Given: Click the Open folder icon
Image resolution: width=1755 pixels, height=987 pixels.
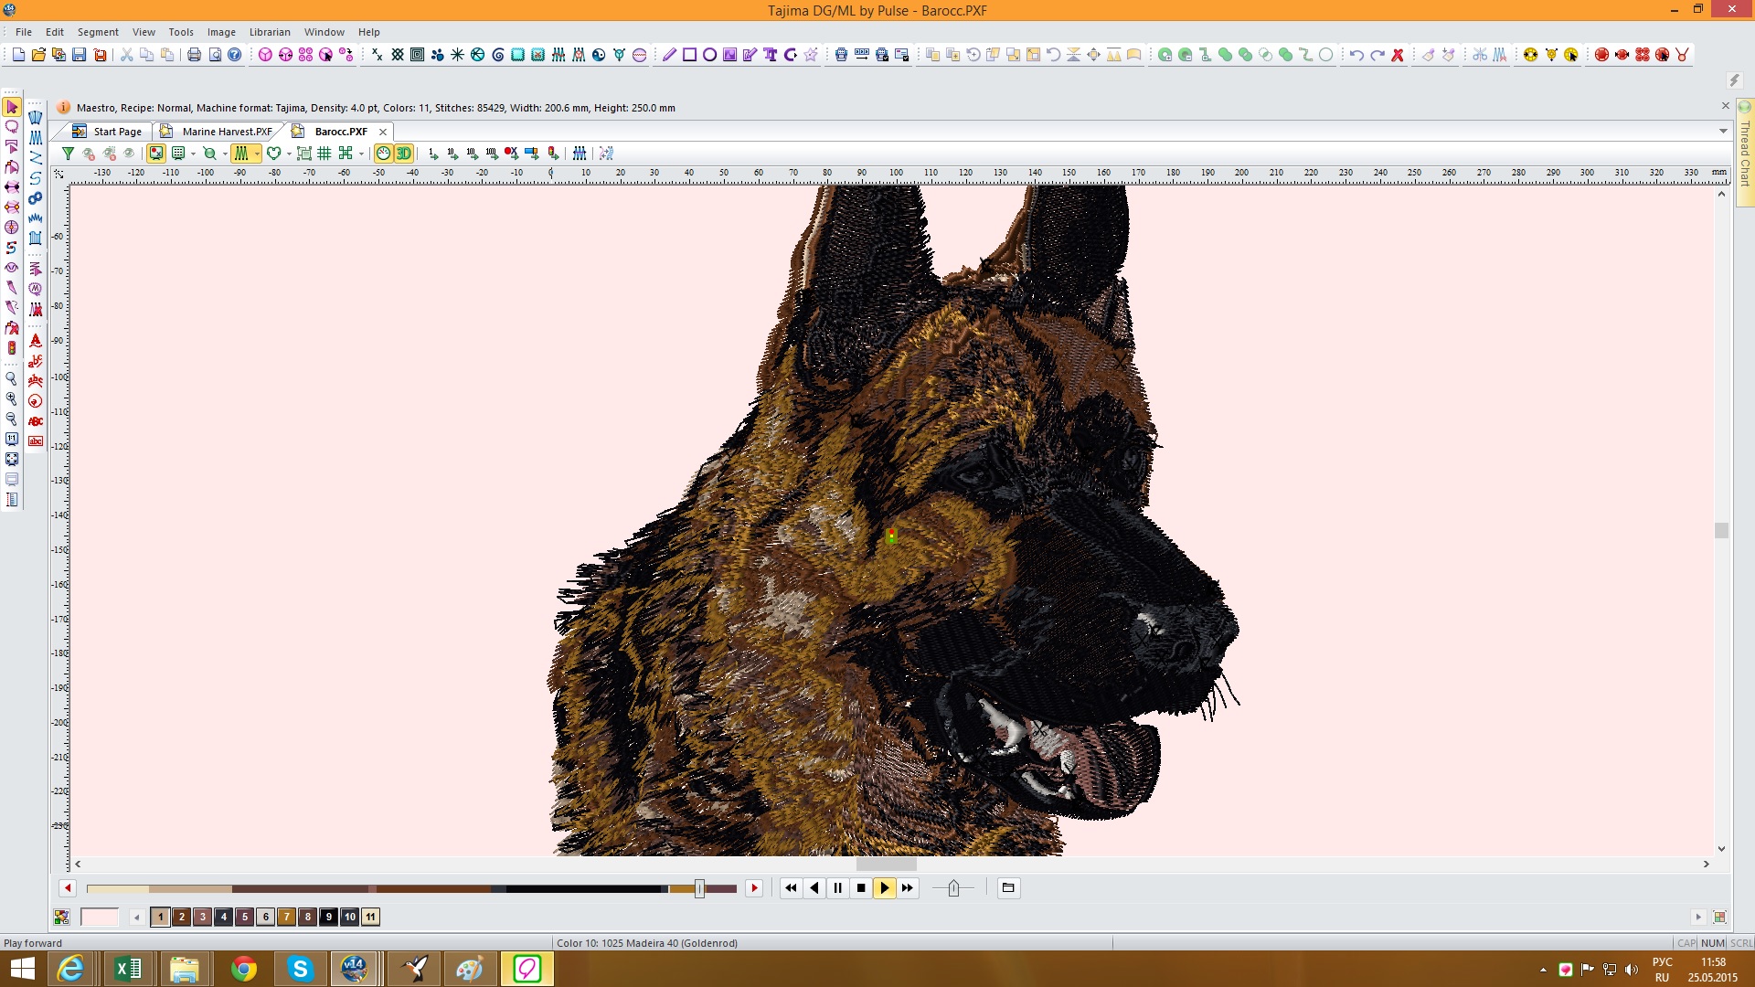Looking at the screenshot, I should point(38,55).
